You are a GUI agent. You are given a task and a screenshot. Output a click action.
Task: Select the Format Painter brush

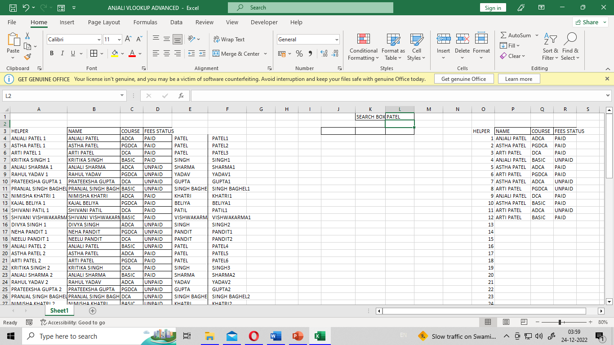[27, 57]
